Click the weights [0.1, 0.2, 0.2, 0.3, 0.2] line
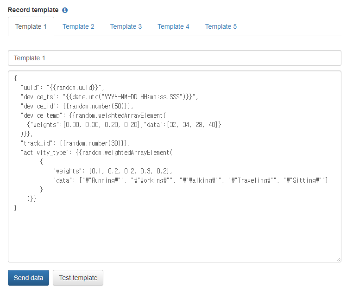 click(113, 171)
